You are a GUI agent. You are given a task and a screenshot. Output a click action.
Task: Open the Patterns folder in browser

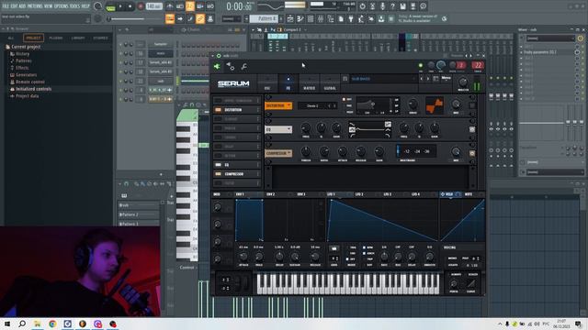point(24,61)
